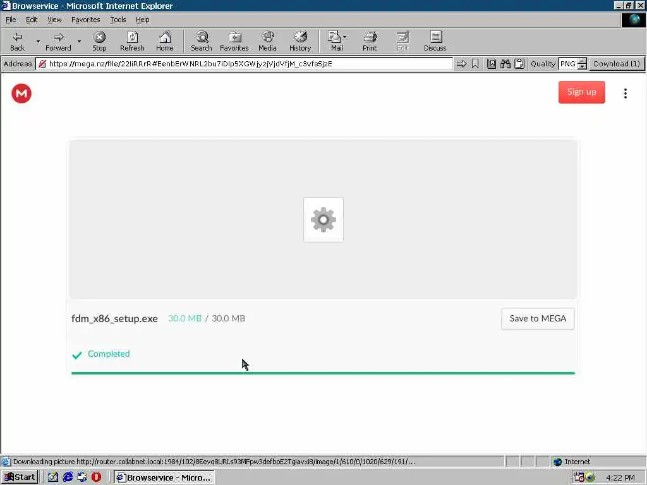Expand the Mail dropdown arrow

[x=344, y=37]
